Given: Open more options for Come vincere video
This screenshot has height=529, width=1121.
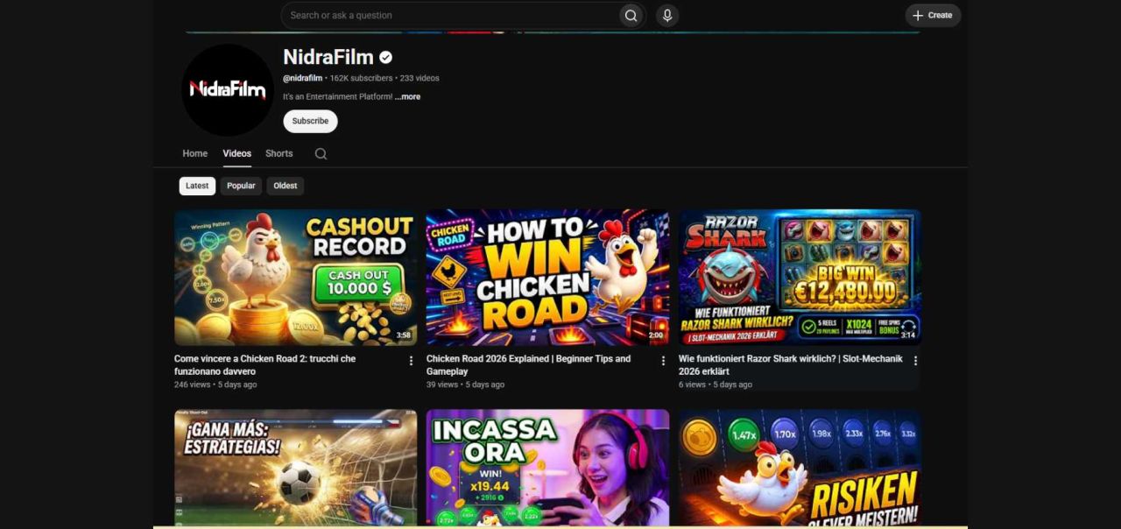Looking at the screenshot, I should (x=411, y=361).
